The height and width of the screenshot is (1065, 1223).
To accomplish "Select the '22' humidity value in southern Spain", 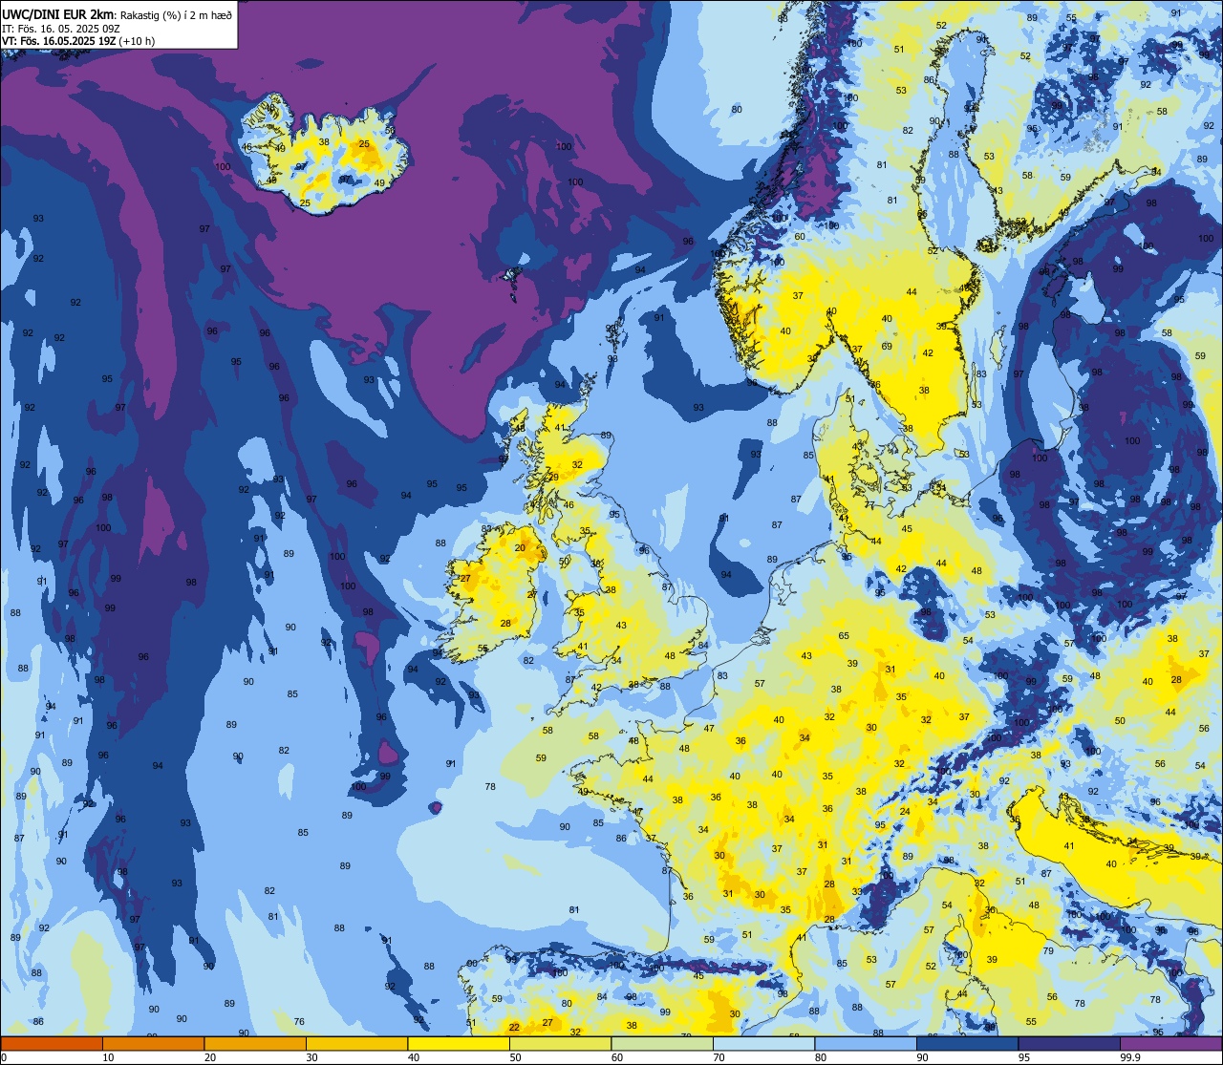I will point(514,1028).
